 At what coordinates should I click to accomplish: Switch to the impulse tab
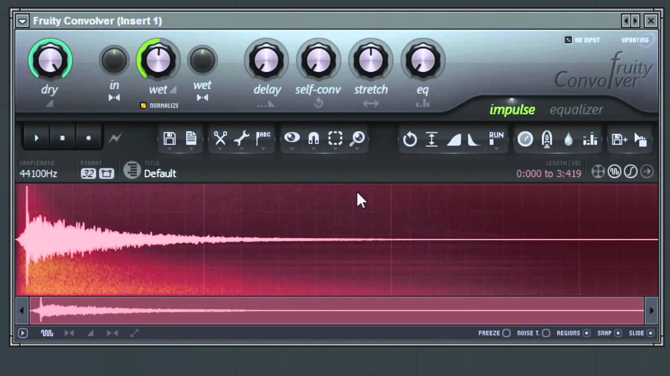pos(512,110)
